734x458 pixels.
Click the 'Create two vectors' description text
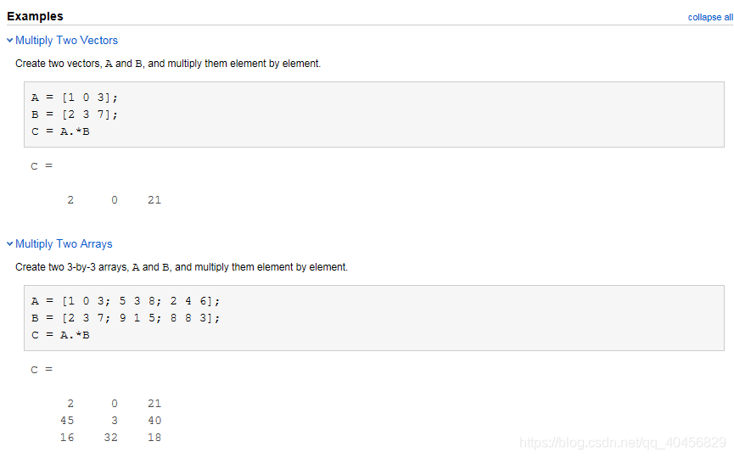(x=168, y=64)
